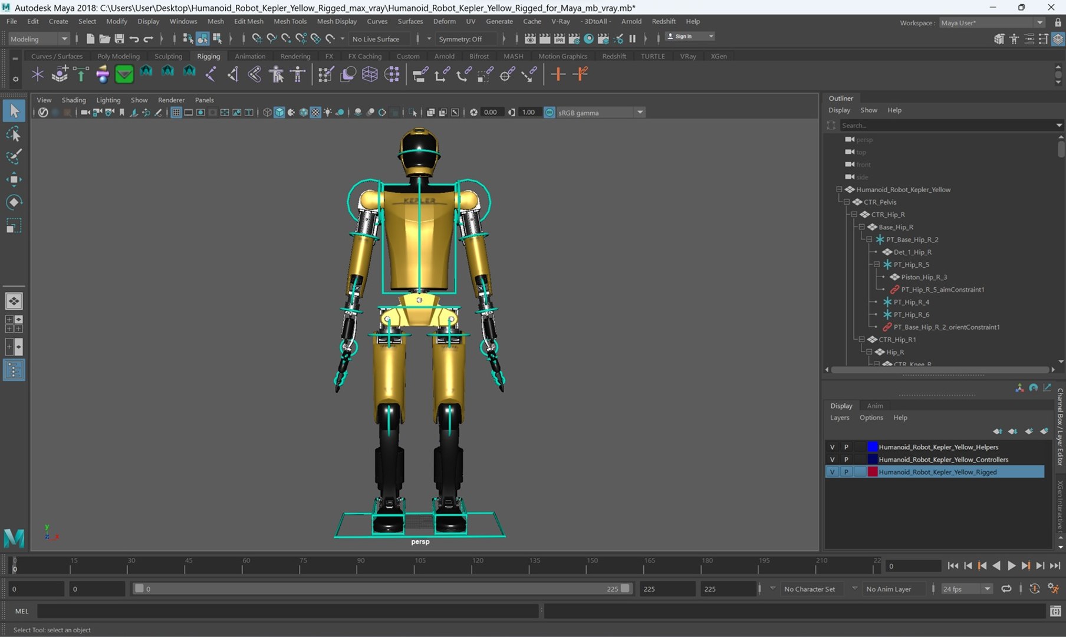Click the MEL command line input
Viewport: 1066px width, 637px height.
pyautogui.click(x=289, y=611)
